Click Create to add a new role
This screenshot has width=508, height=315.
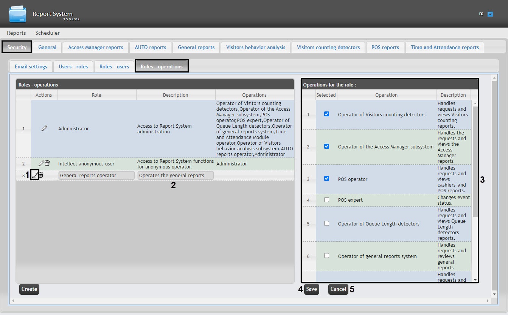click(29, 289)
